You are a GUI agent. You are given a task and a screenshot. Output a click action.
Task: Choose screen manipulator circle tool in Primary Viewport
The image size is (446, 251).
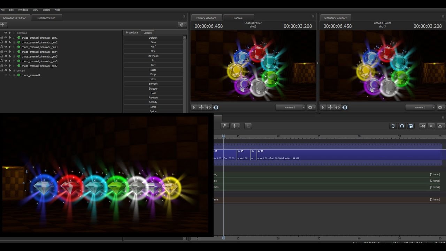[x=216, y=107]
